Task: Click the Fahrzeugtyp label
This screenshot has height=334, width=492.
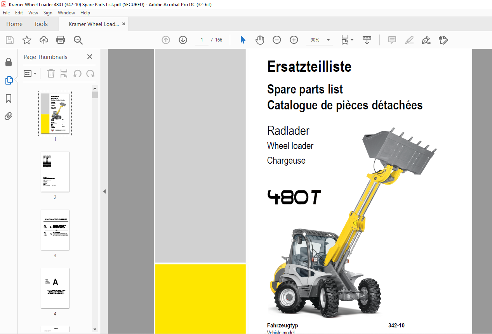Action: [x=283, y=325]
